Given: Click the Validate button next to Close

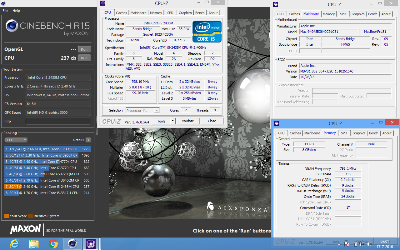Looking at the screenshot, I should [x=188, y=121].
